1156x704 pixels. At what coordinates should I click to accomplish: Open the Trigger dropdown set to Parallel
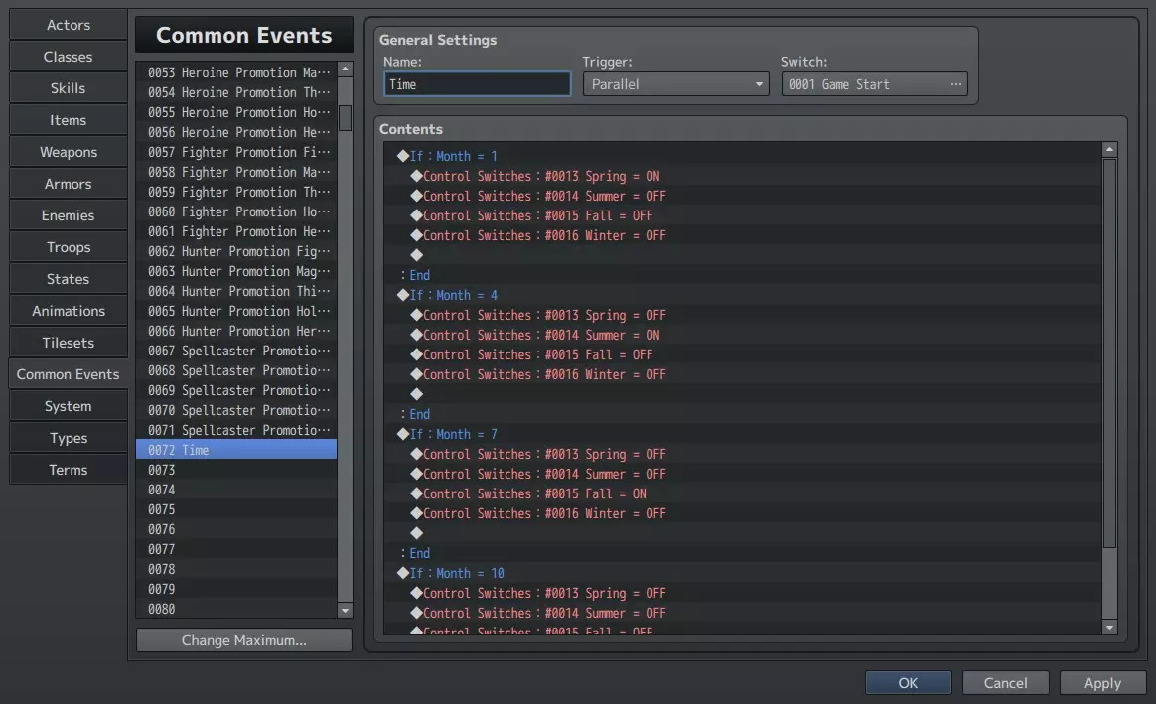tap(675, 84)
